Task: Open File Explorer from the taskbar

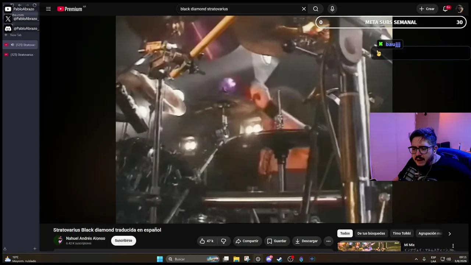Action: 236,259
